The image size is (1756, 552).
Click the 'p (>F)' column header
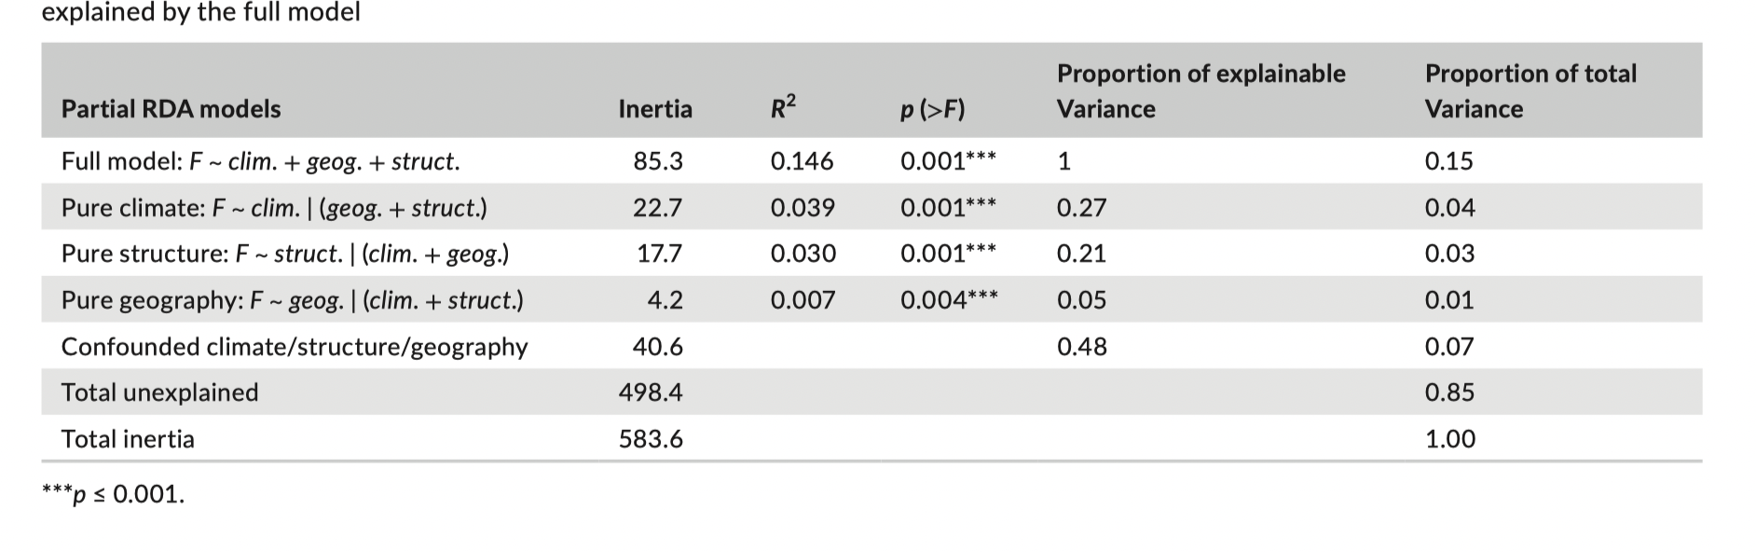(x=932, y=110)
